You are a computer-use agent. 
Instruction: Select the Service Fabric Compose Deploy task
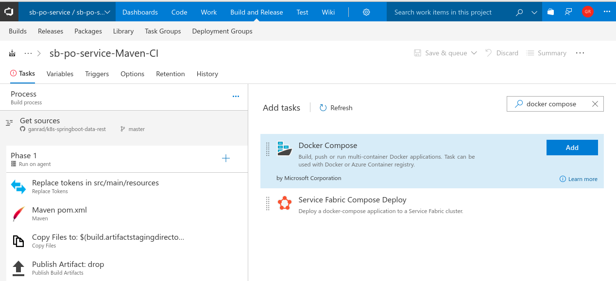[x=432, y=204]
